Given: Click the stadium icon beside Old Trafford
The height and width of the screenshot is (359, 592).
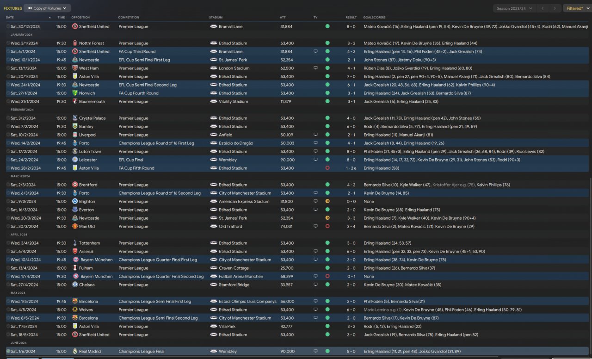Looking at the screenshot, I should (214, 226).
